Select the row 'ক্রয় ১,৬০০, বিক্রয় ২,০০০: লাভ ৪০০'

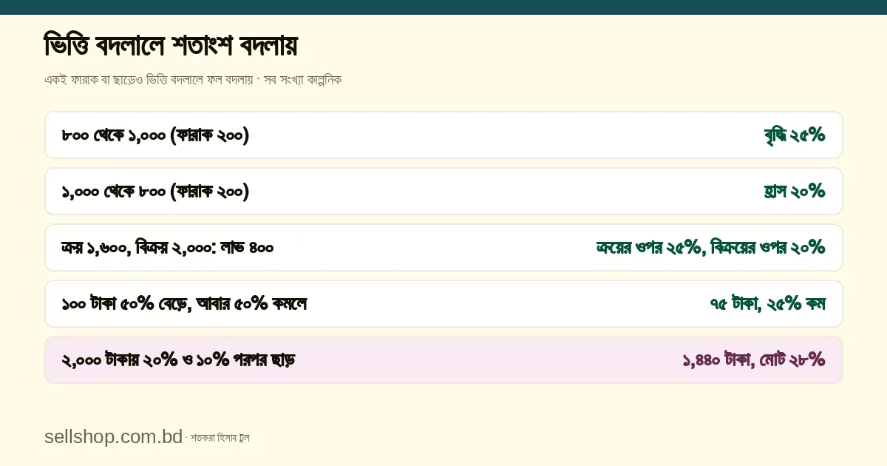coord(443,248)
